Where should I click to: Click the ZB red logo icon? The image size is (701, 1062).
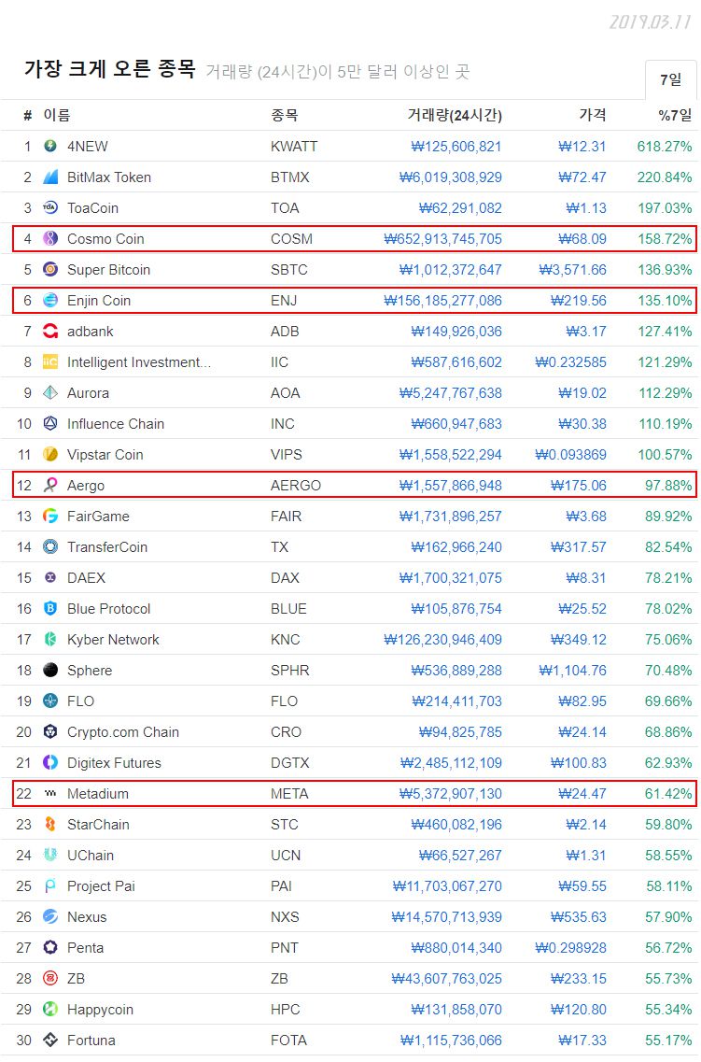click(50, 978)
